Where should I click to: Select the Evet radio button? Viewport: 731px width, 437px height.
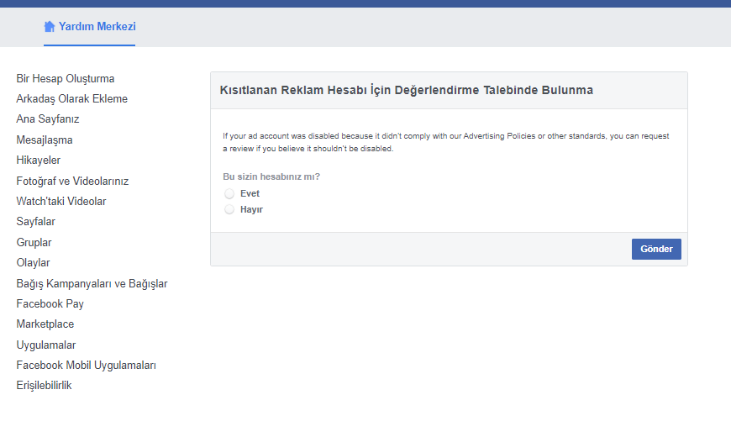coord(229,194)
